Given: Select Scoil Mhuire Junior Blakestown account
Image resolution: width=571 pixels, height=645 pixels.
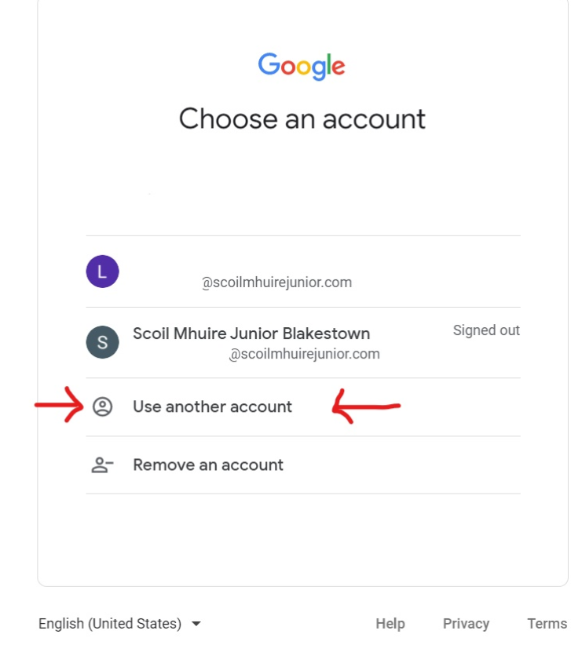Looking at the screenshot, I should 303,342.
